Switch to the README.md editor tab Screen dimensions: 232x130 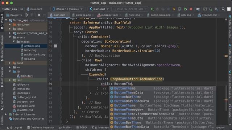[x=209, y=15]
